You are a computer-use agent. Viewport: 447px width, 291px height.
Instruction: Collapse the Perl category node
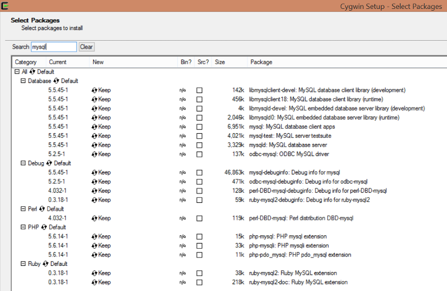(x=23, y=209)
